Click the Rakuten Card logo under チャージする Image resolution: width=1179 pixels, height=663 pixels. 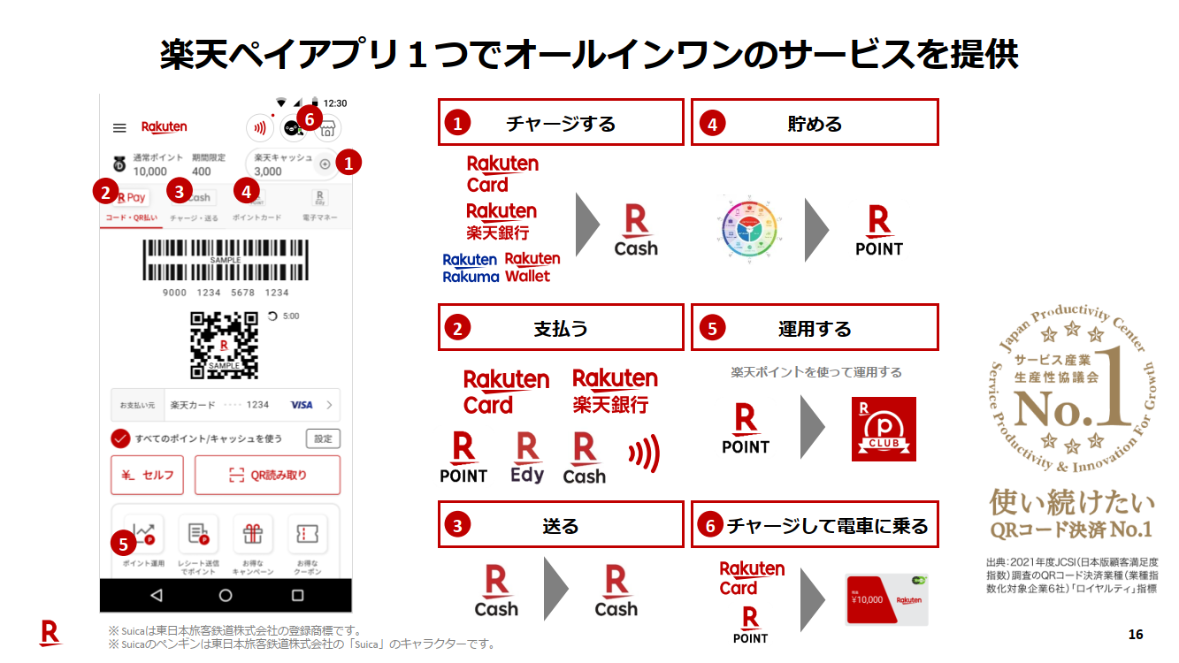pos(502,174)
